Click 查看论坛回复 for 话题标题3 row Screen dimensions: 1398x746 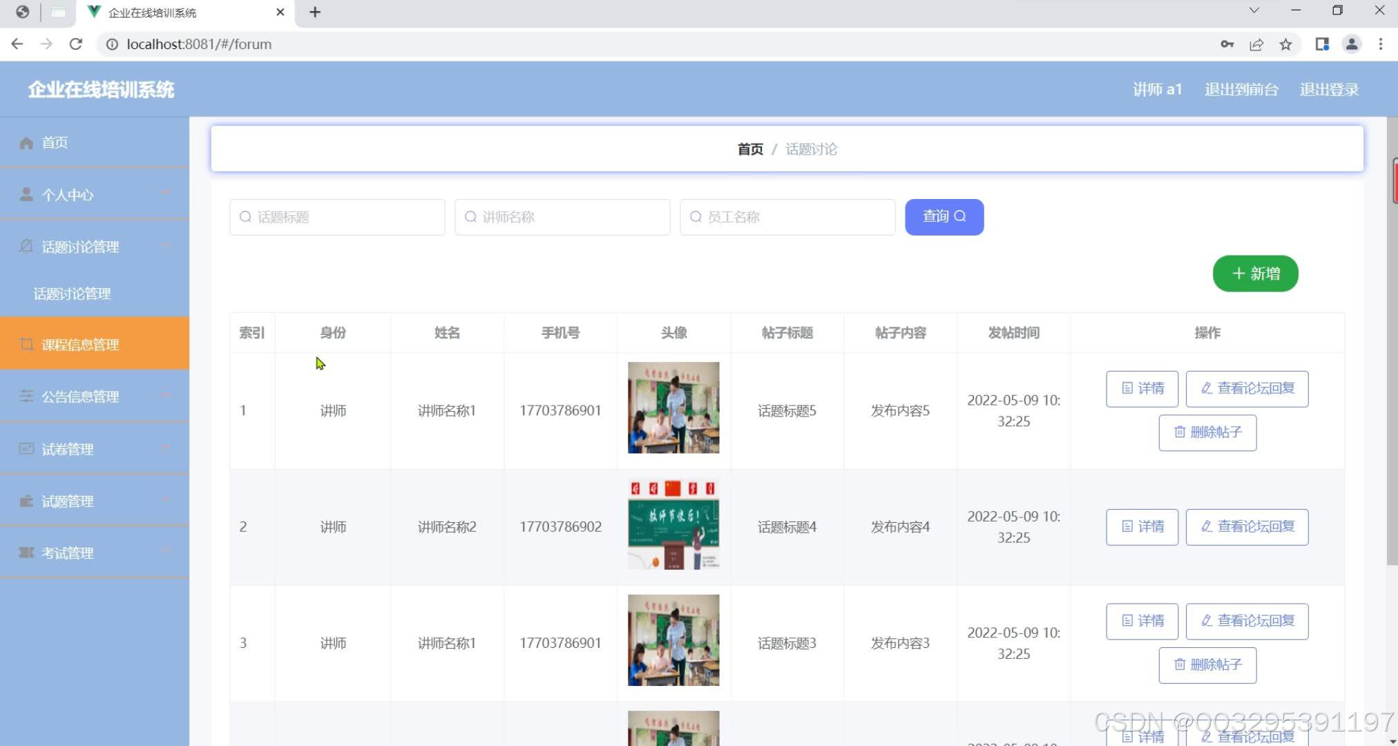coord(1247,621)
